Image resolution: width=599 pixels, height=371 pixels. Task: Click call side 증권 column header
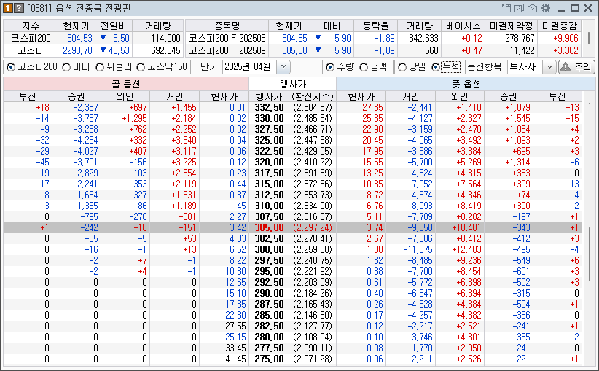(x=77, y=96)
